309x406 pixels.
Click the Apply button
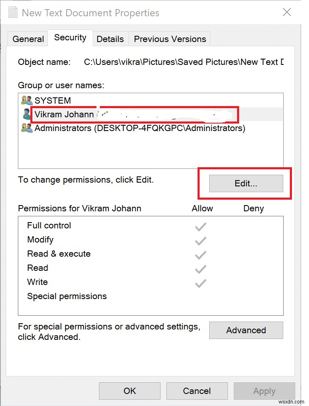tap(264, 391)
